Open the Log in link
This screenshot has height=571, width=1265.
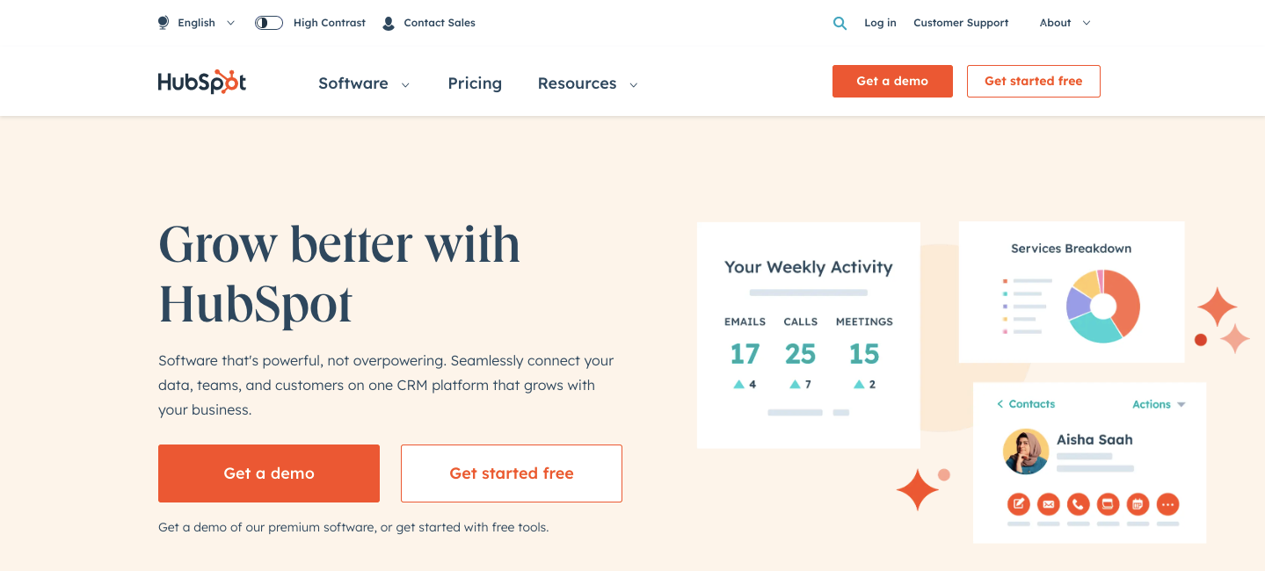(880, 23)
